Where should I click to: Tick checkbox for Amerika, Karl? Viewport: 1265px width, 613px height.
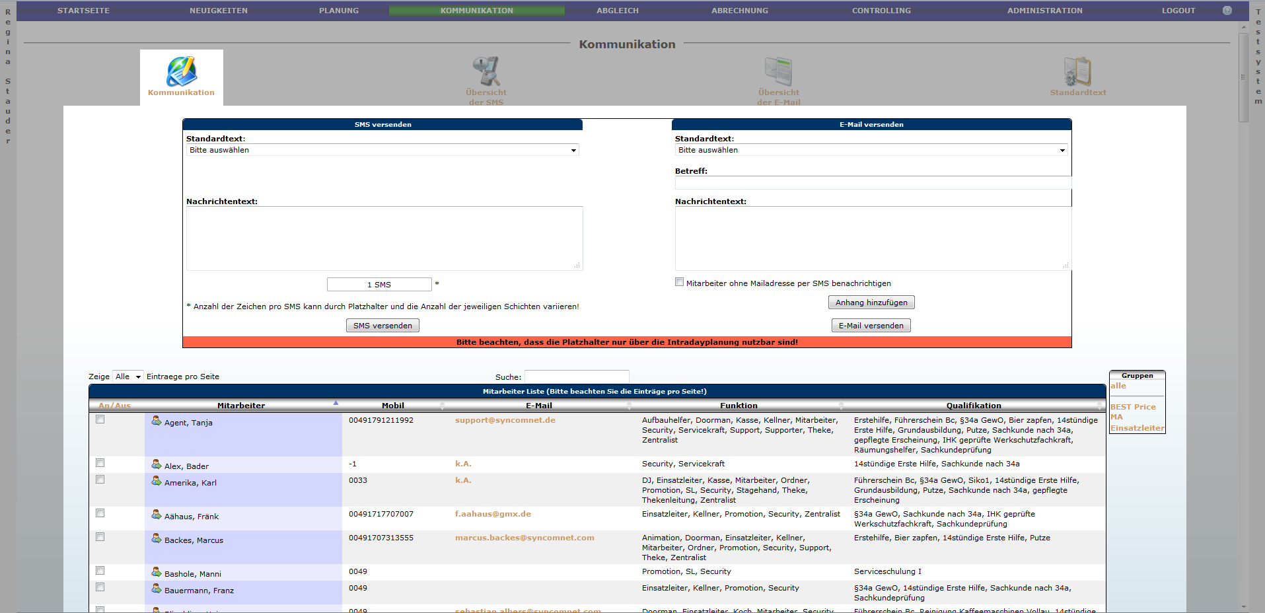coord(100,480)
